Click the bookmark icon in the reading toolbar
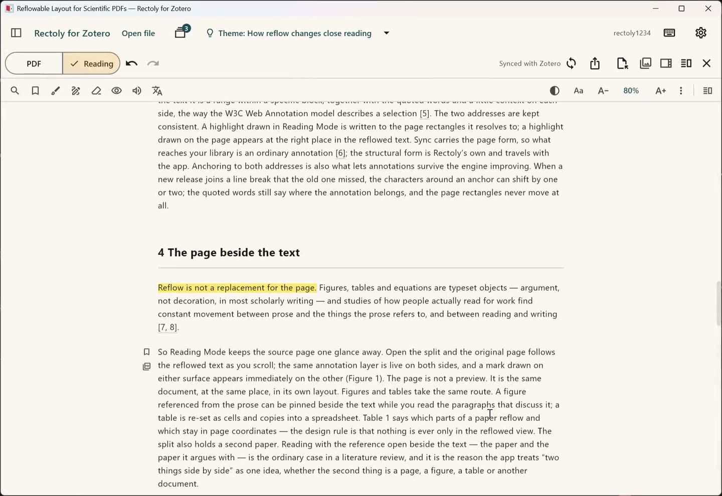The height and width of the screenshot is (496, 722). [x=35, y=91]
